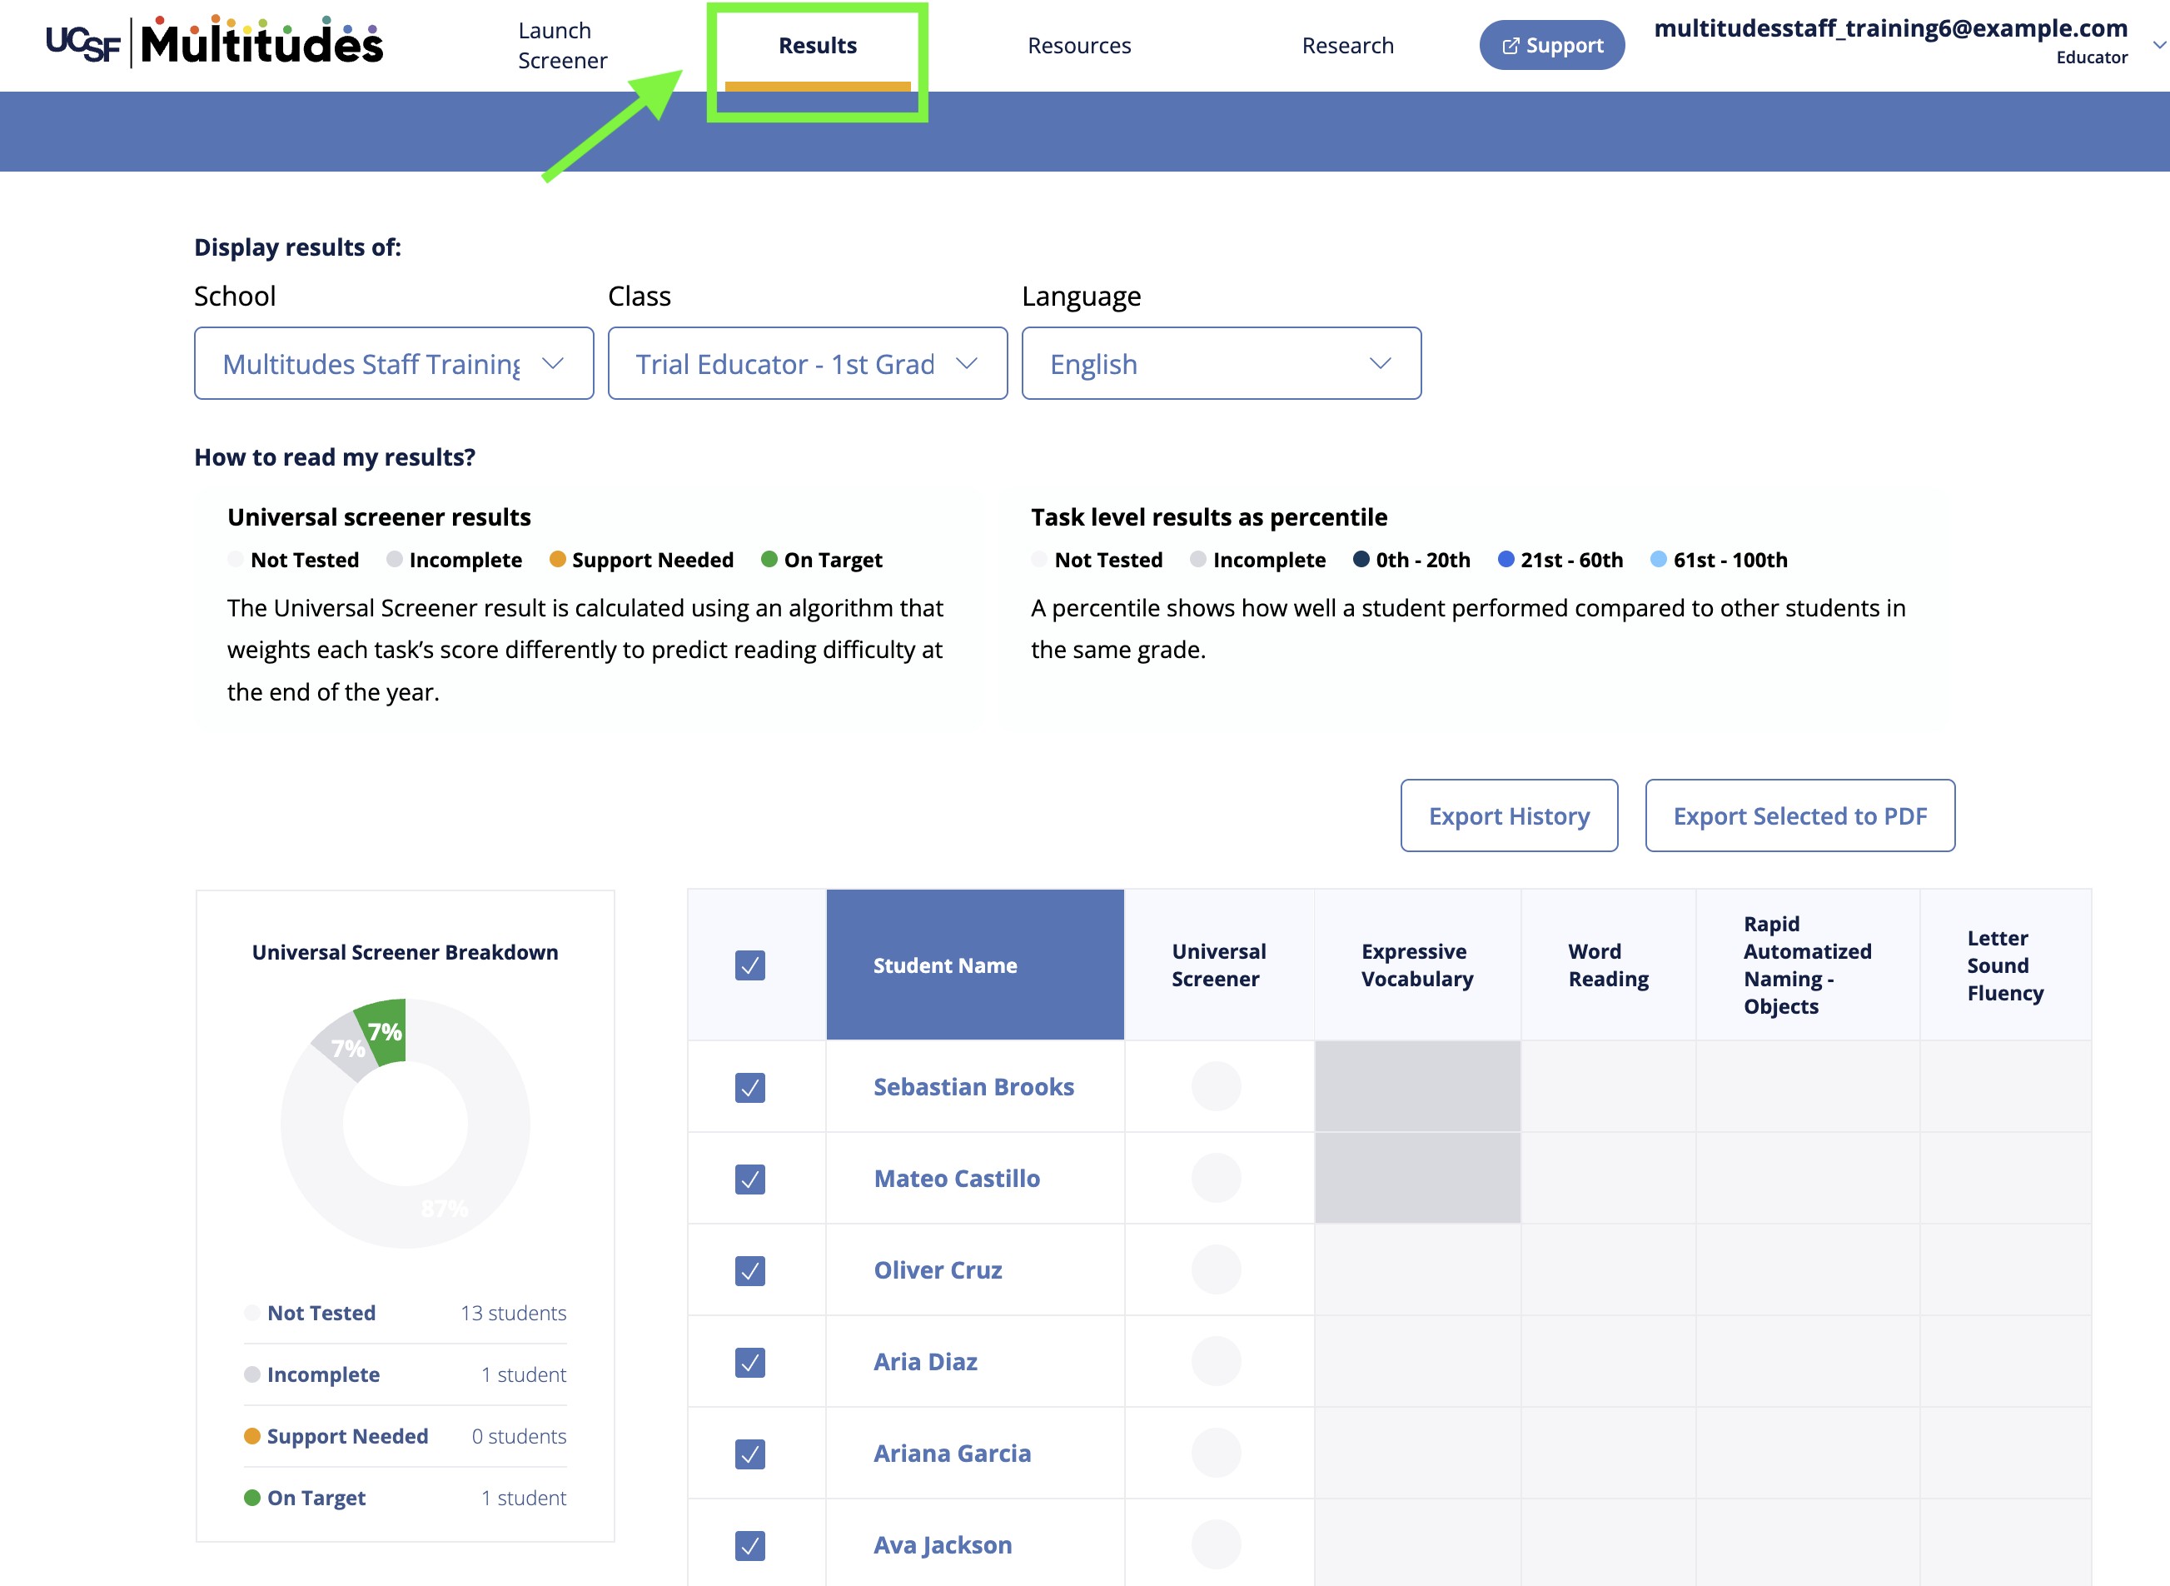Click the external-link icon in Support button

[1510, 46]
